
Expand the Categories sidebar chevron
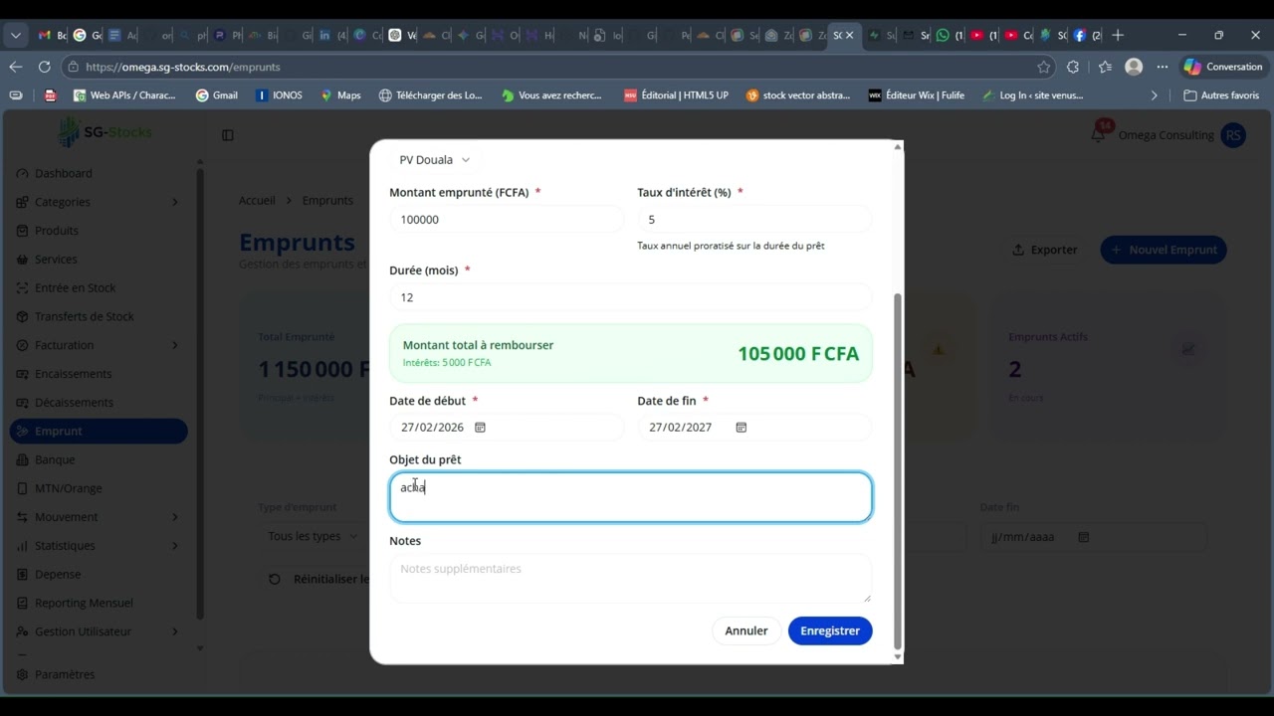coord(175,202)
